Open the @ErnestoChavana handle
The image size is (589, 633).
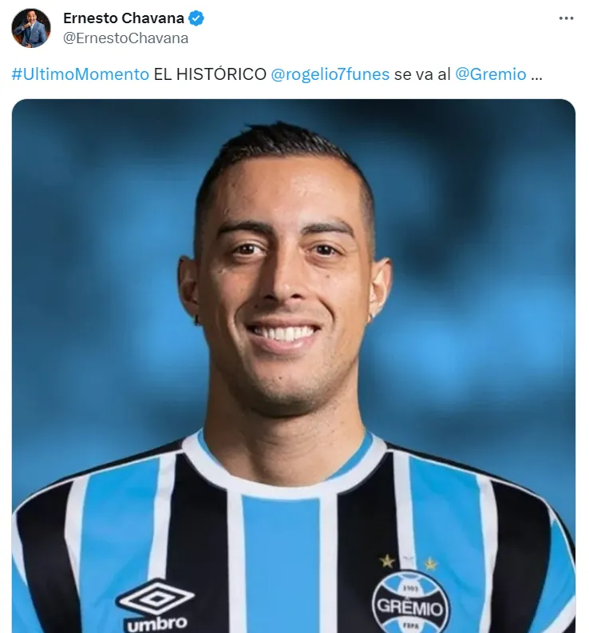pyautogui.click(x=126, y=38)
